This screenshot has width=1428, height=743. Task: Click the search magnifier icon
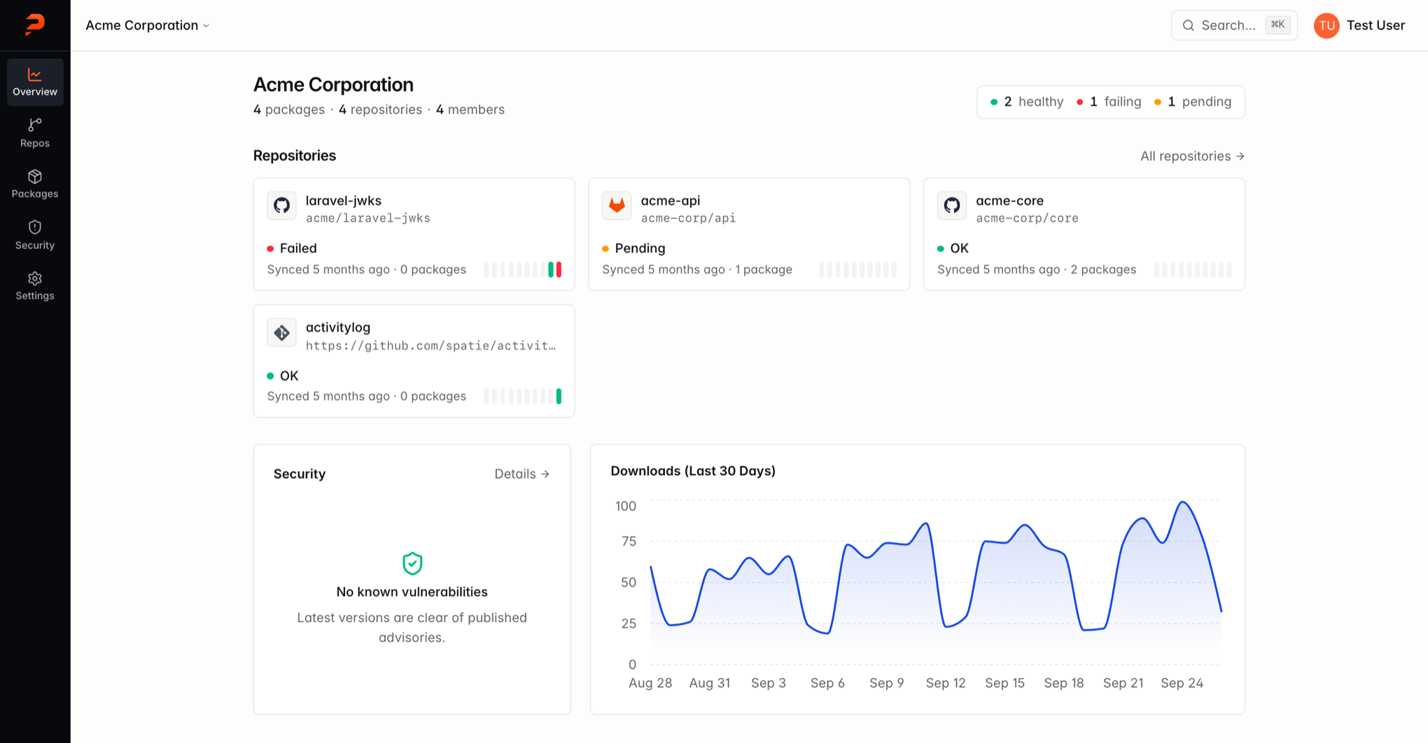[1188, 25]
